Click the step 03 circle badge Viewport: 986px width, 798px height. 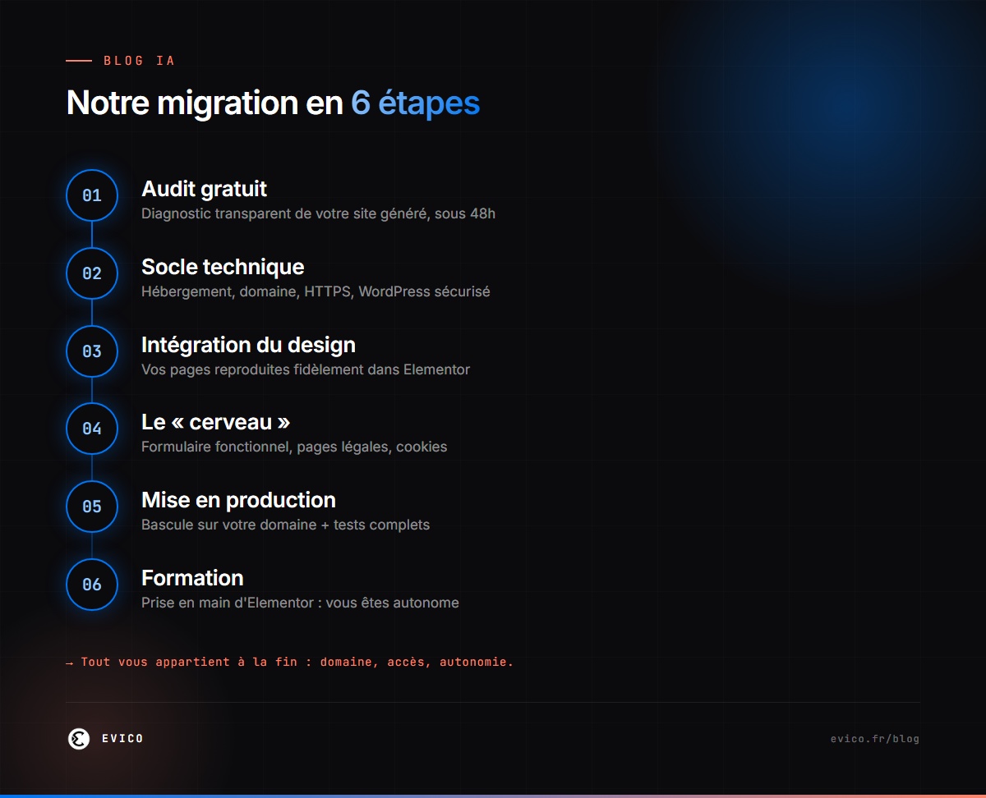[x=92, y=351]
